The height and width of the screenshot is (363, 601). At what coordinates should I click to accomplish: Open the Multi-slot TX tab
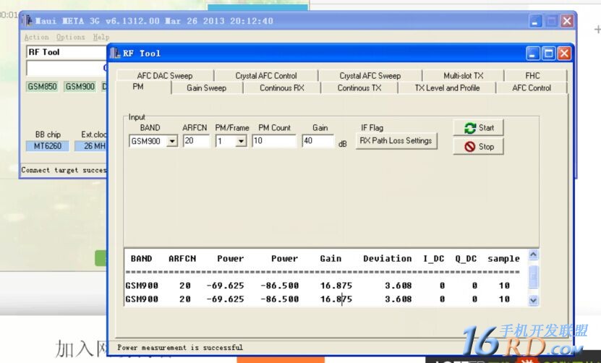(463, 75)
